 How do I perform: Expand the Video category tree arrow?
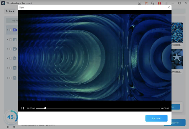click(x=8, y=30)
